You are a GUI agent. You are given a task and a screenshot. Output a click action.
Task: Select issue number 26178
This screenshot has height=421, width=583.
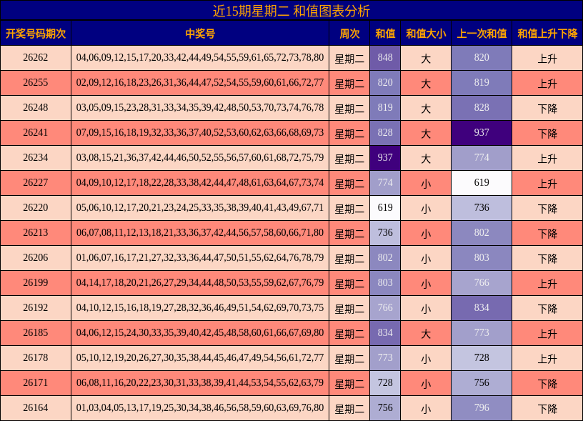click(36, 358)
